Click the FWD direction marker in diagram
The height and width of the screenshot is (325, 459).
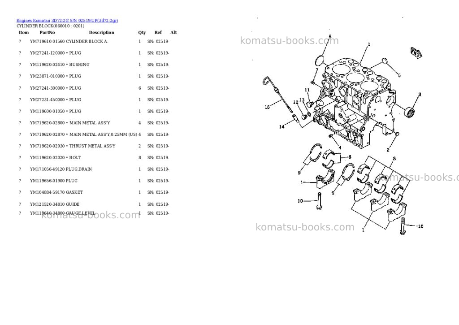pos(416,53)
